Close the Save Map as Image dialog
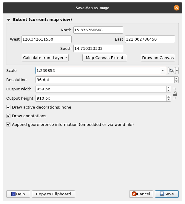 [177, 8]
